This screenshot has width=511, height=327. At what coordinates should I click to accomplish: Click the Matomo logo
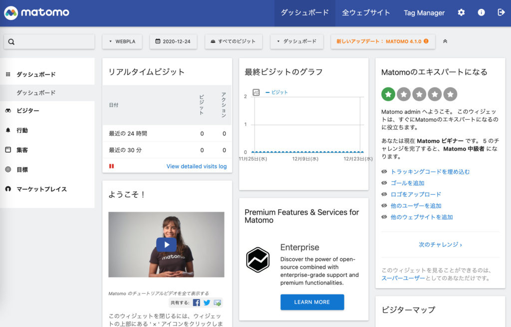point(36,12)
